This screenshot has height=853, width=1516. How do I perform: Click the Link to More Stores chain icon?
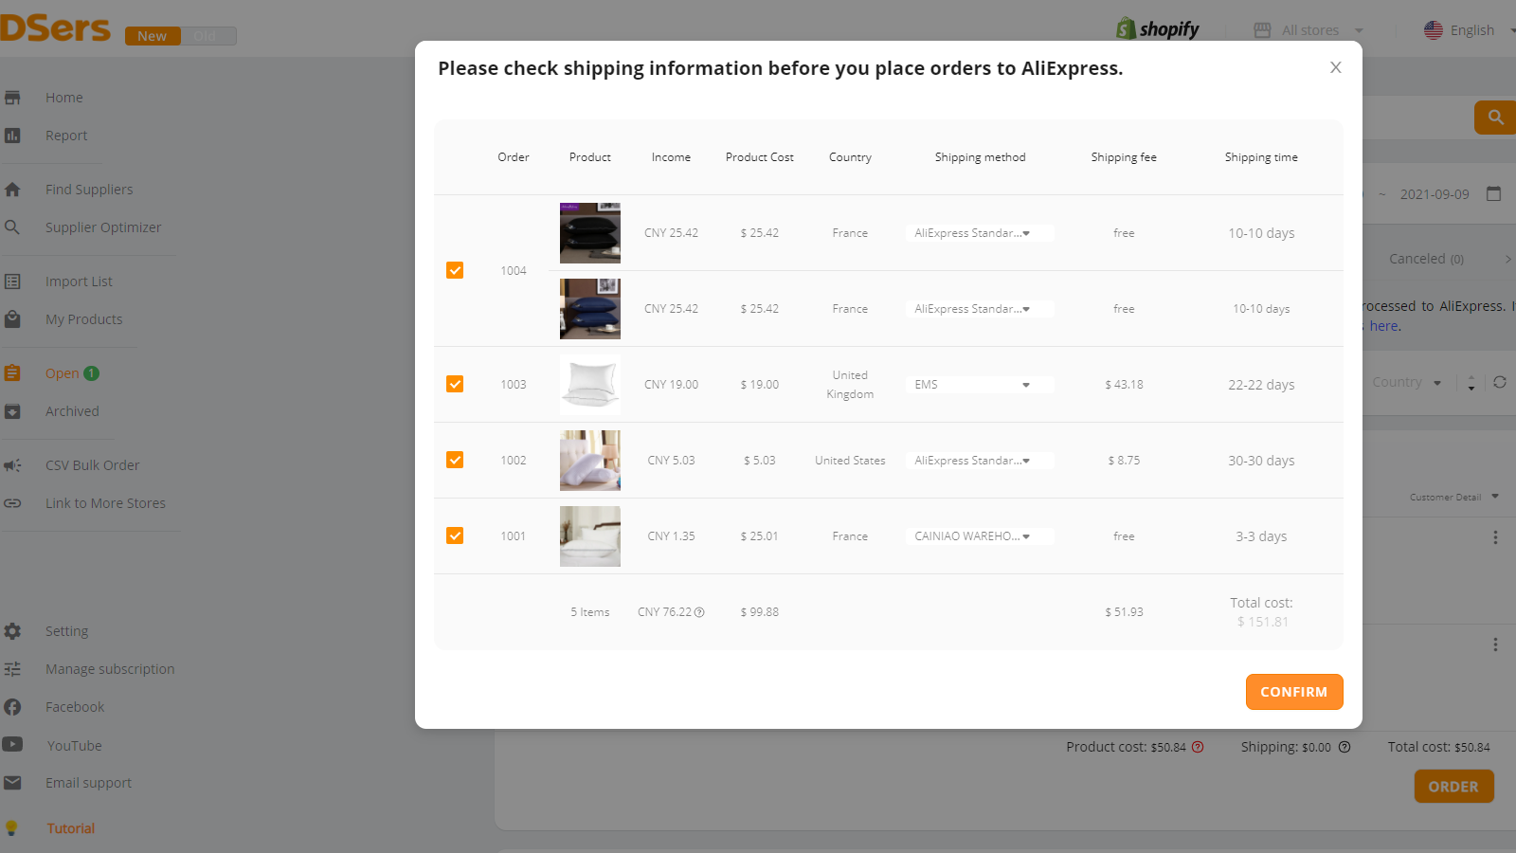[13, 502]
